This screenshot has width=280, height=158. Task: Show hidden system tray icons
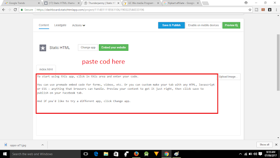(x=240, y=154)
